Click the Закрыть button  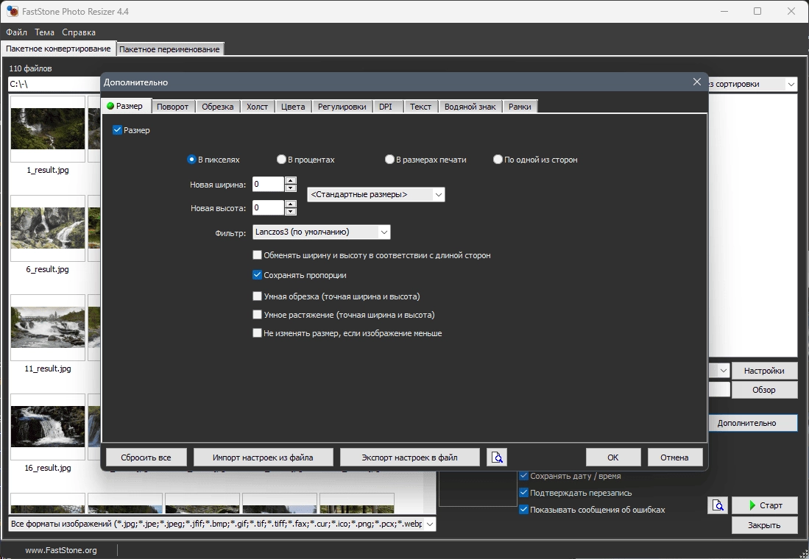click(x=765, y=525)
